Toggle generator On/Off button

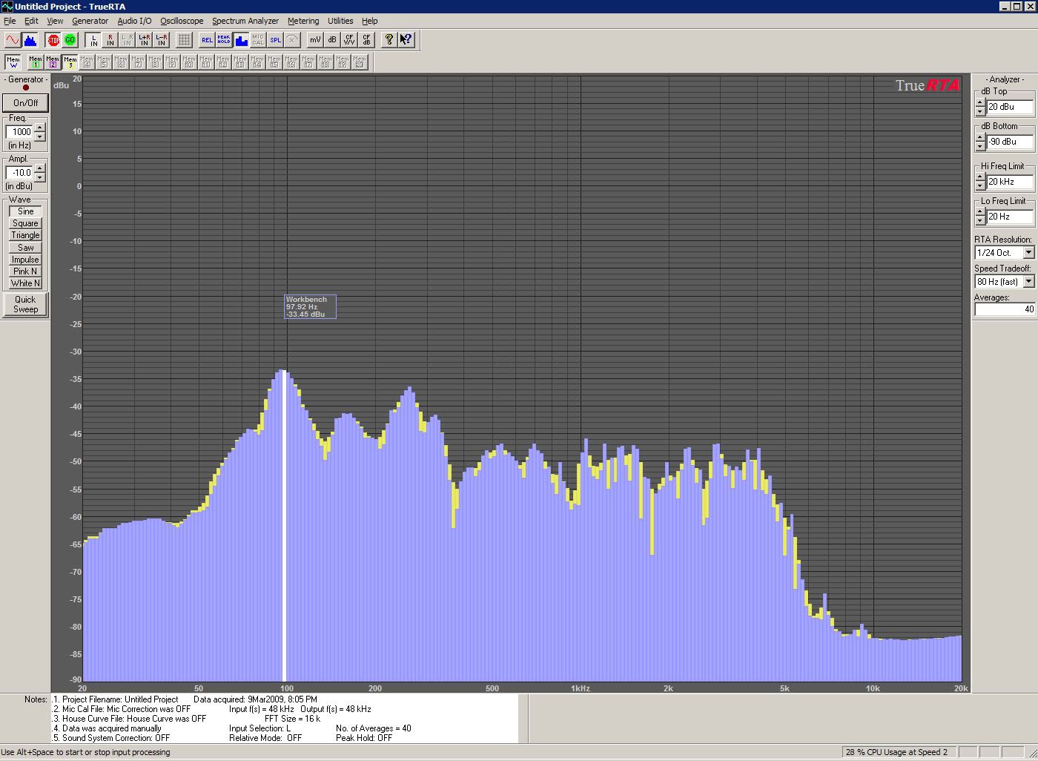[x=25, y=102]
